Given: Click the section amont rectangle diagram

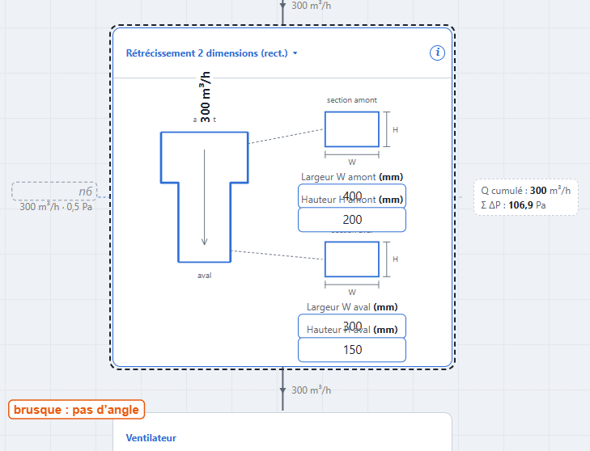Looking at the screenshot, I should [x=352, y=129].
